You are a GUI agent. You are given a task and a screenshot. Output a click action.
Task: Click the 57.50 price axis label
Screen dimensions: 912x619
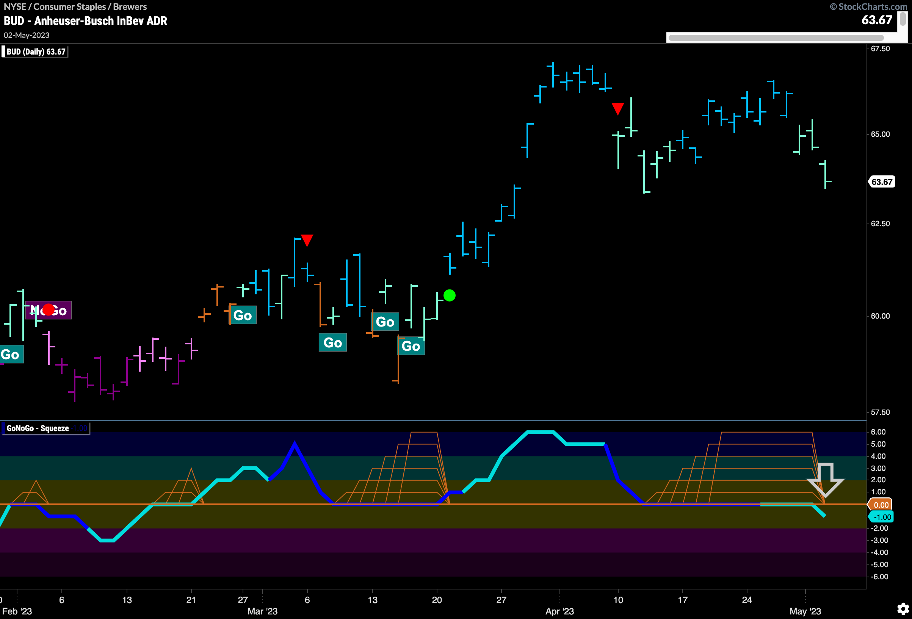pyautogui.click(x=881, y=412)
